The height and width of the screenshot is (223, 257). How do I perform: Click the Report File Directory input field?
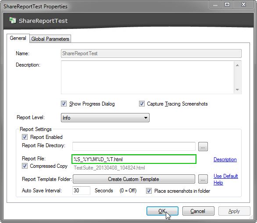[134, 146]
